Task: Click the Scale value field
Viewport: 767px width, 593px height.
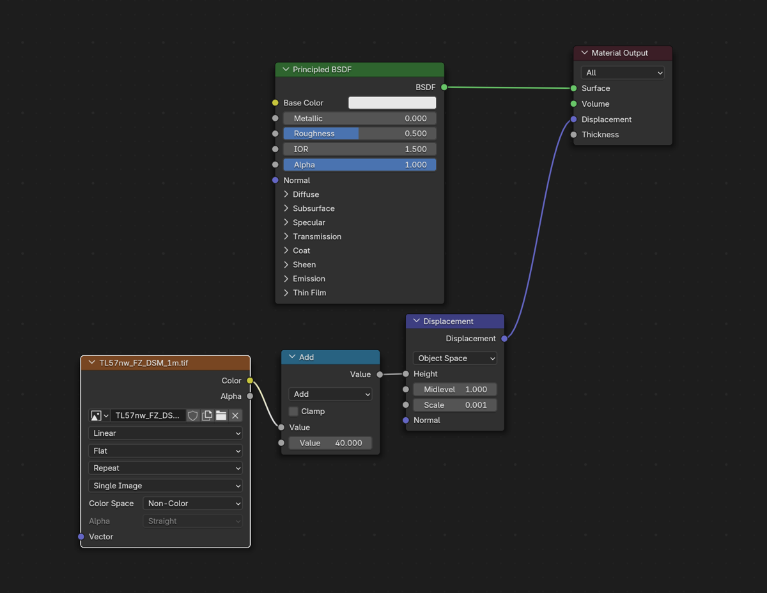Action: (454, 405)
